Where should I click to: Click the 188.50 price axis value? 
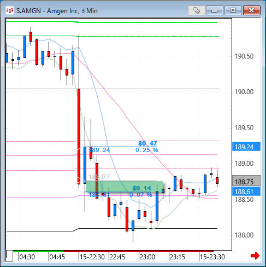pyautogui.click(x=244, y=200)
